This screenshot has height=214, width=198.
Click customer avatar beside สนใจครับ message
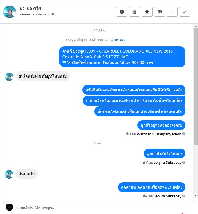pos(9,174)
